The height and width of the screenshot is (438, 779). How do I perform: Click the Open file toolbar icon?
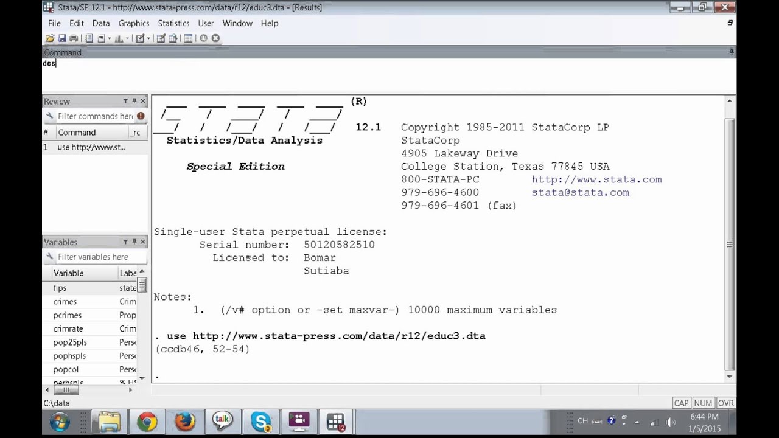click(50, 38)
